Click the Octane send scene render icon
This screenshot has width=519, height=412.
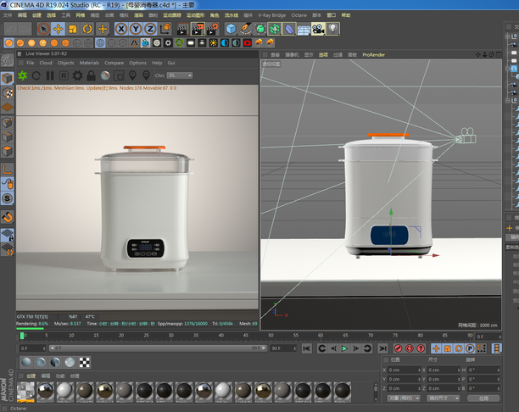(x=24, y=75)
